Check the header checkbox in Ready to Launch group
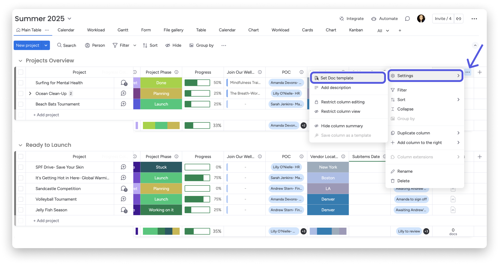Image resolution: width=499 pixels, height=265 pixels. point(21,157)
